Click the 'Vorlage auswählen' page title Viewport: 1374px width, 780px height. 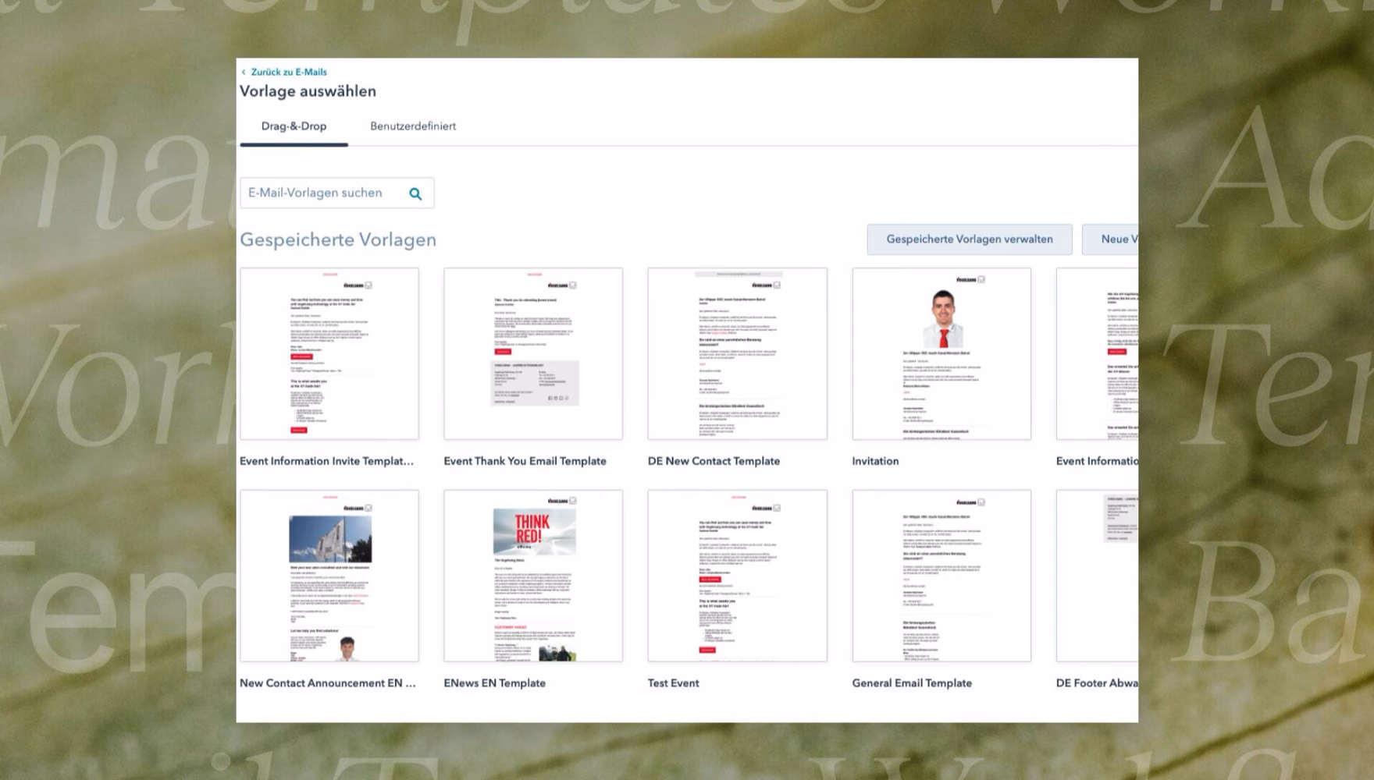tap(308, 91)
